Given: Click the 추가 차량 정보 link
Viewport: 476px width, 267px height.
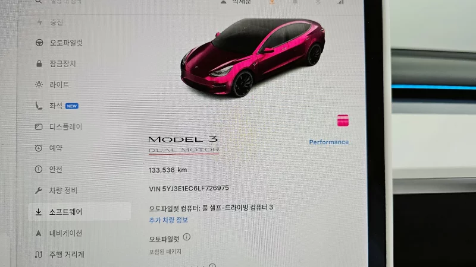Looking at the screenshot, I should (x=168, y=220).
